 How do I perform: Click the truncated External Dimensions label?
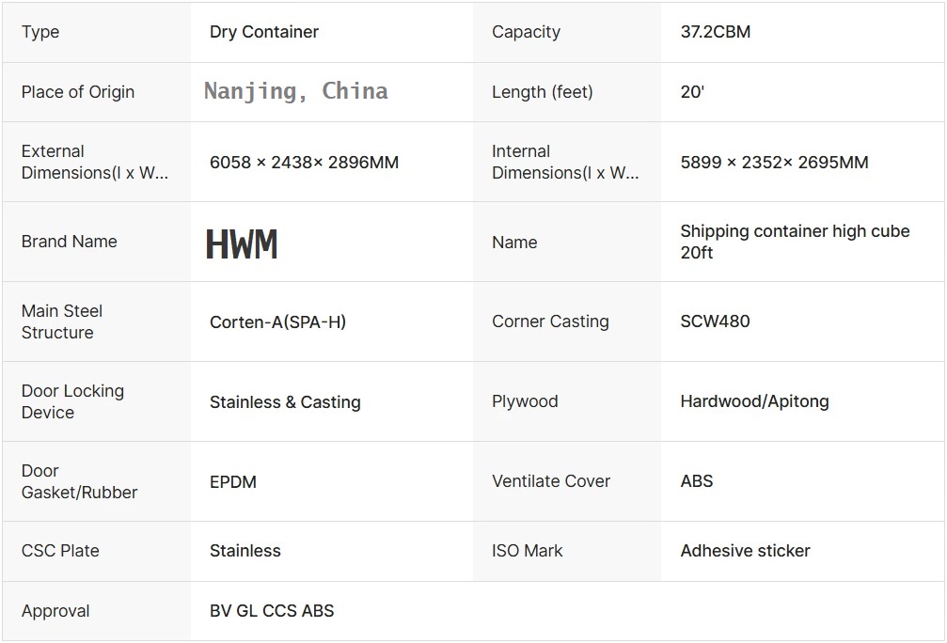pos(95,162)
